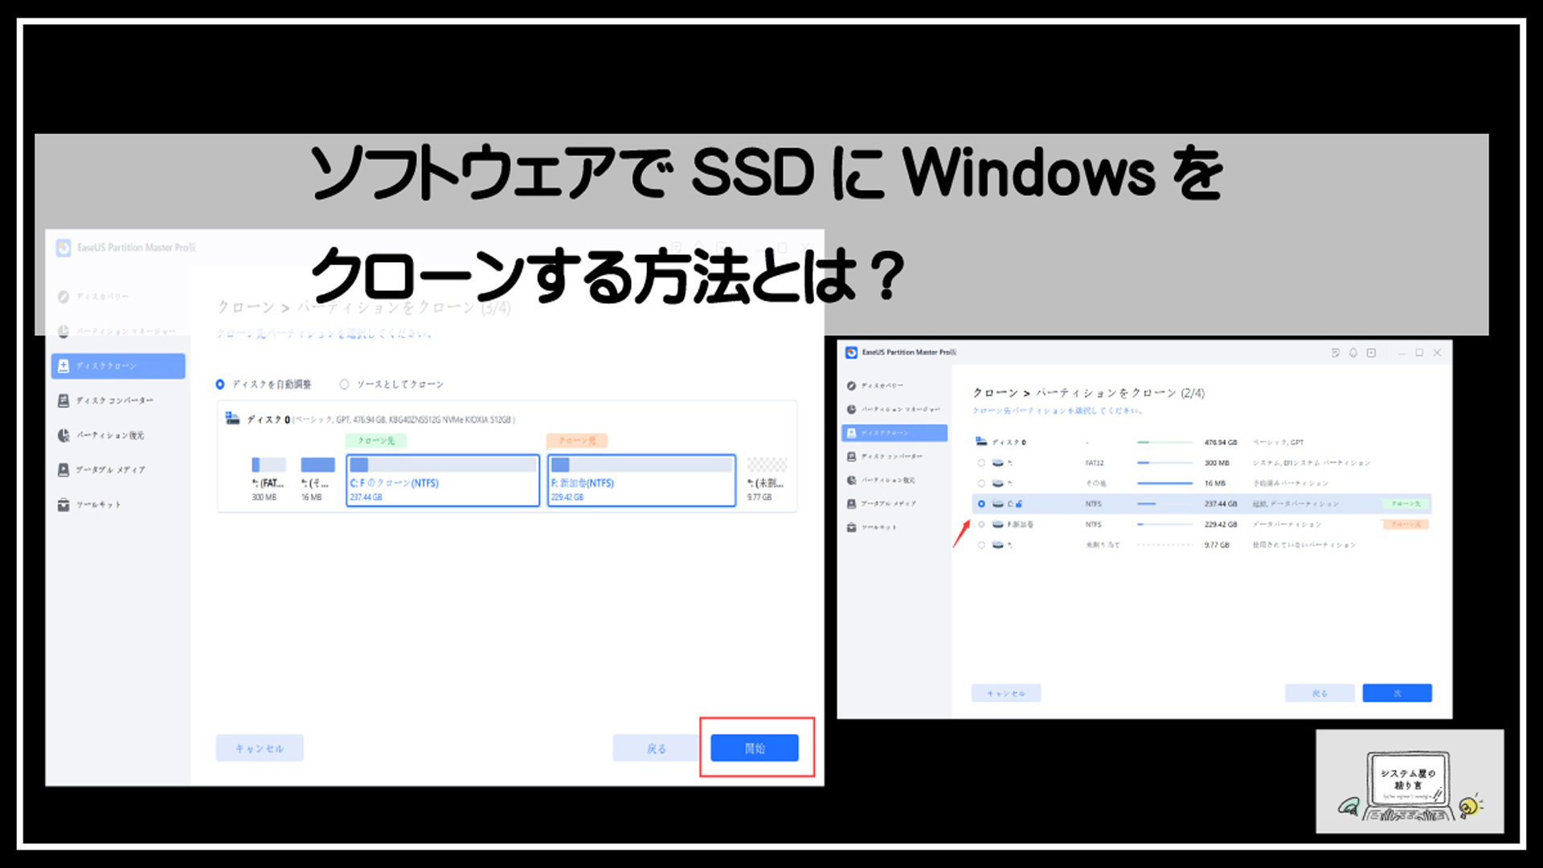Click 開始 button to start cloning
This screenshot has height=868, width=1543.
click(755, 748)
